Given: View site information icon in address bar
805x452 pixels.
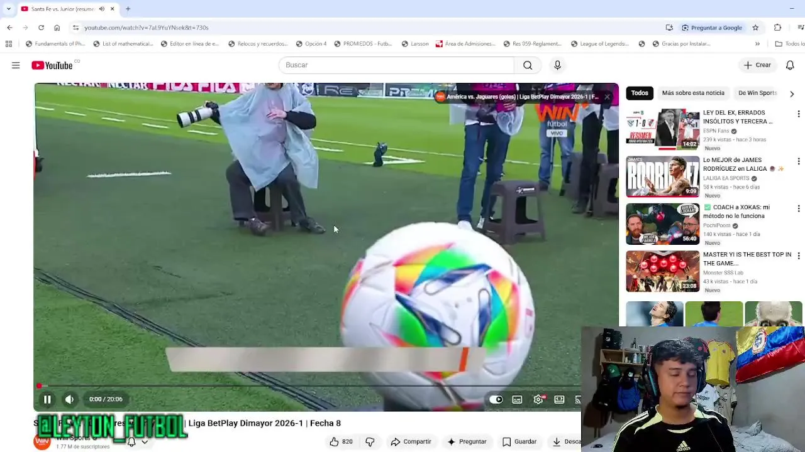Looking at the screenshot, I should tap(75, 28).
